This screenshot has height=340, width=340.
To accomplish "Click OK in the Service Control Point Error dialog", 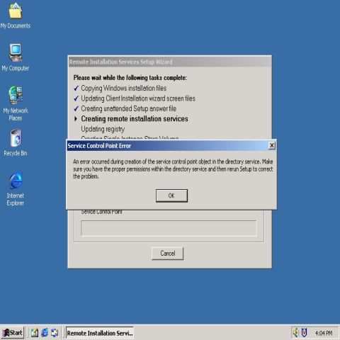I will 171,195.
